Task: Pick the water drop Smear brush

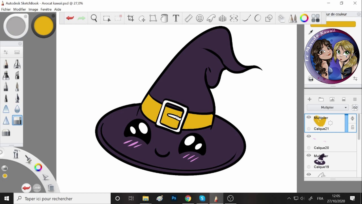Action: click(x=17, y=109)
